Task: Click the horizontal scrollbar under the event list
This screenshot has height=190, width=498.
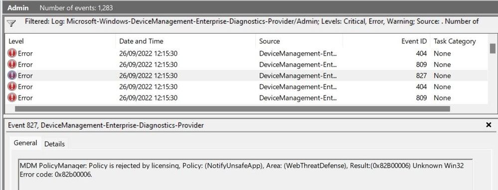Action: [x=232, y=109]
